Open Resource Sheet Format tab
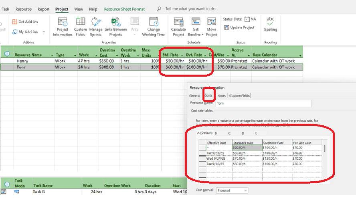The width and height of the screenshot is (356, 200). [x=124, y=9]
